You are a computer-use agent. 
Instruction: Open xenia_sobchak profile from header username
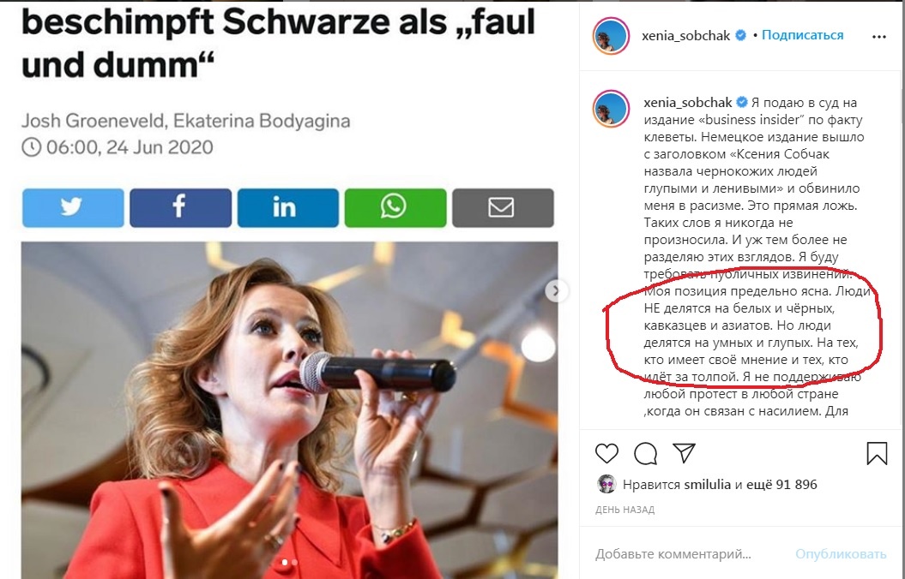(x=685, y=36)
